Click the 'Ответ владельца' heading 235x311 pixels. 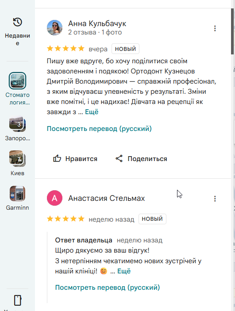pyautogui.click(x=84, y=240)
